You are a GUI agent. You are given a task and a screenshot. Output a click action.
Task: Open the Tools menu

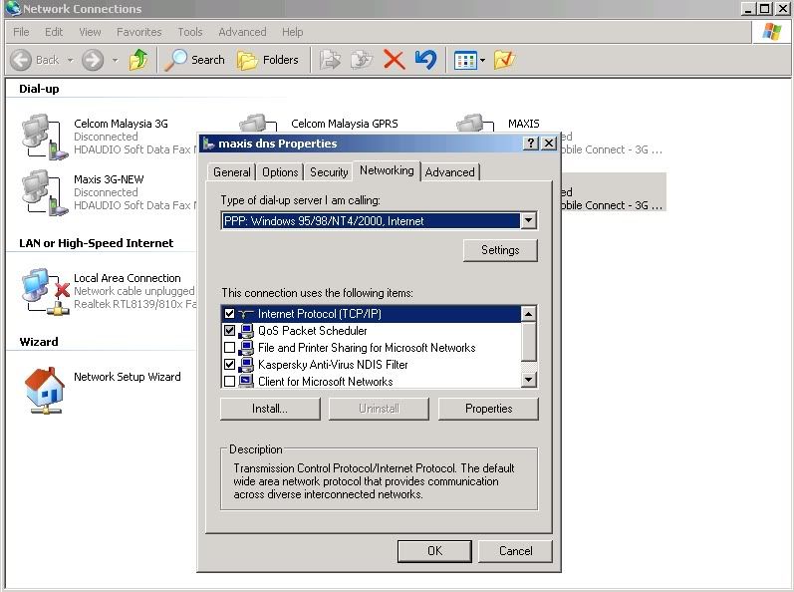(190, 32)
